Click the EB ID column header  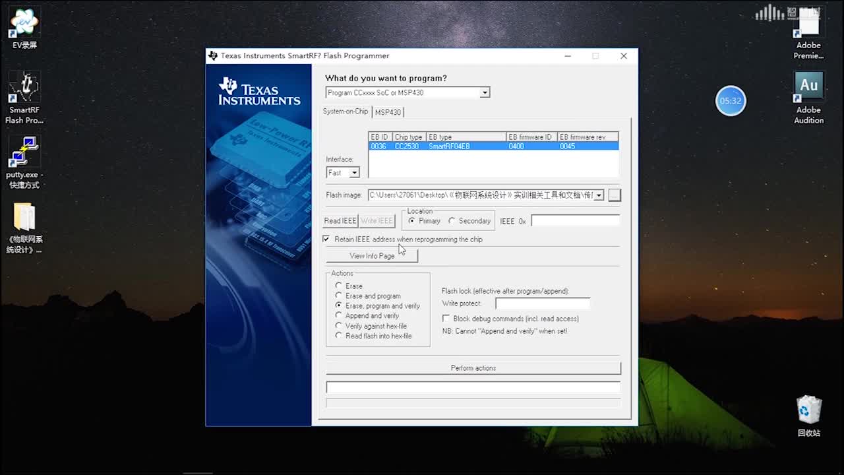380,137
